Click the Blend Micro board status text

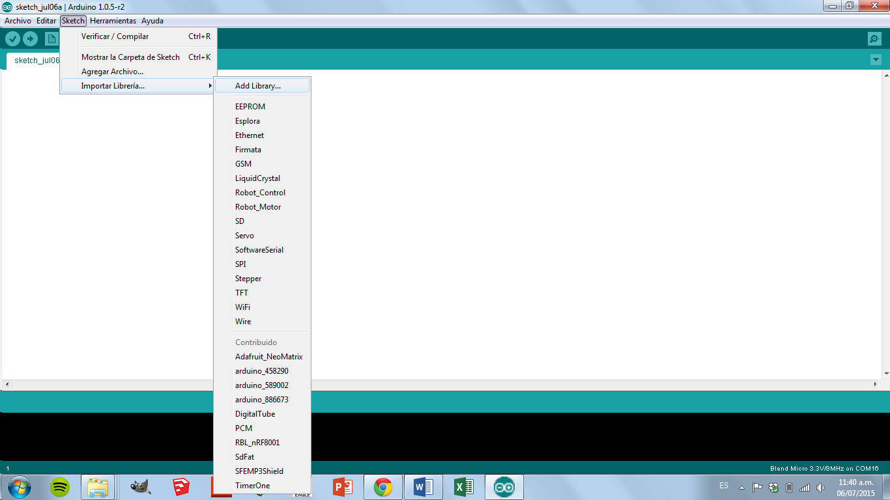click(824, 469)
